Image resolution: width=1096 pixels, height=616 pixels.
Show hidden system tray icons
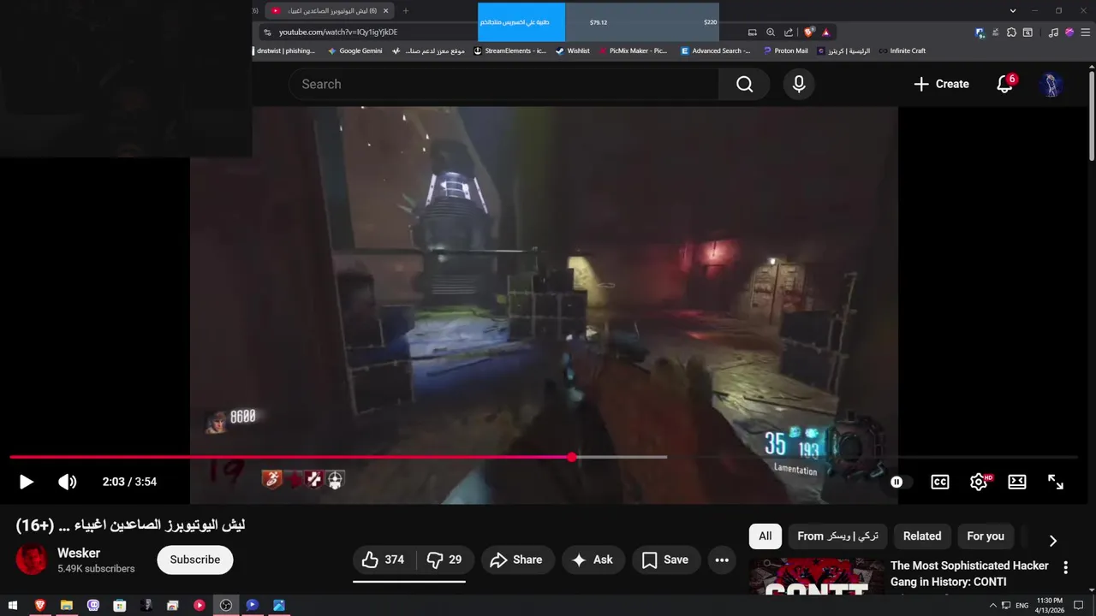tap(993, 605)
